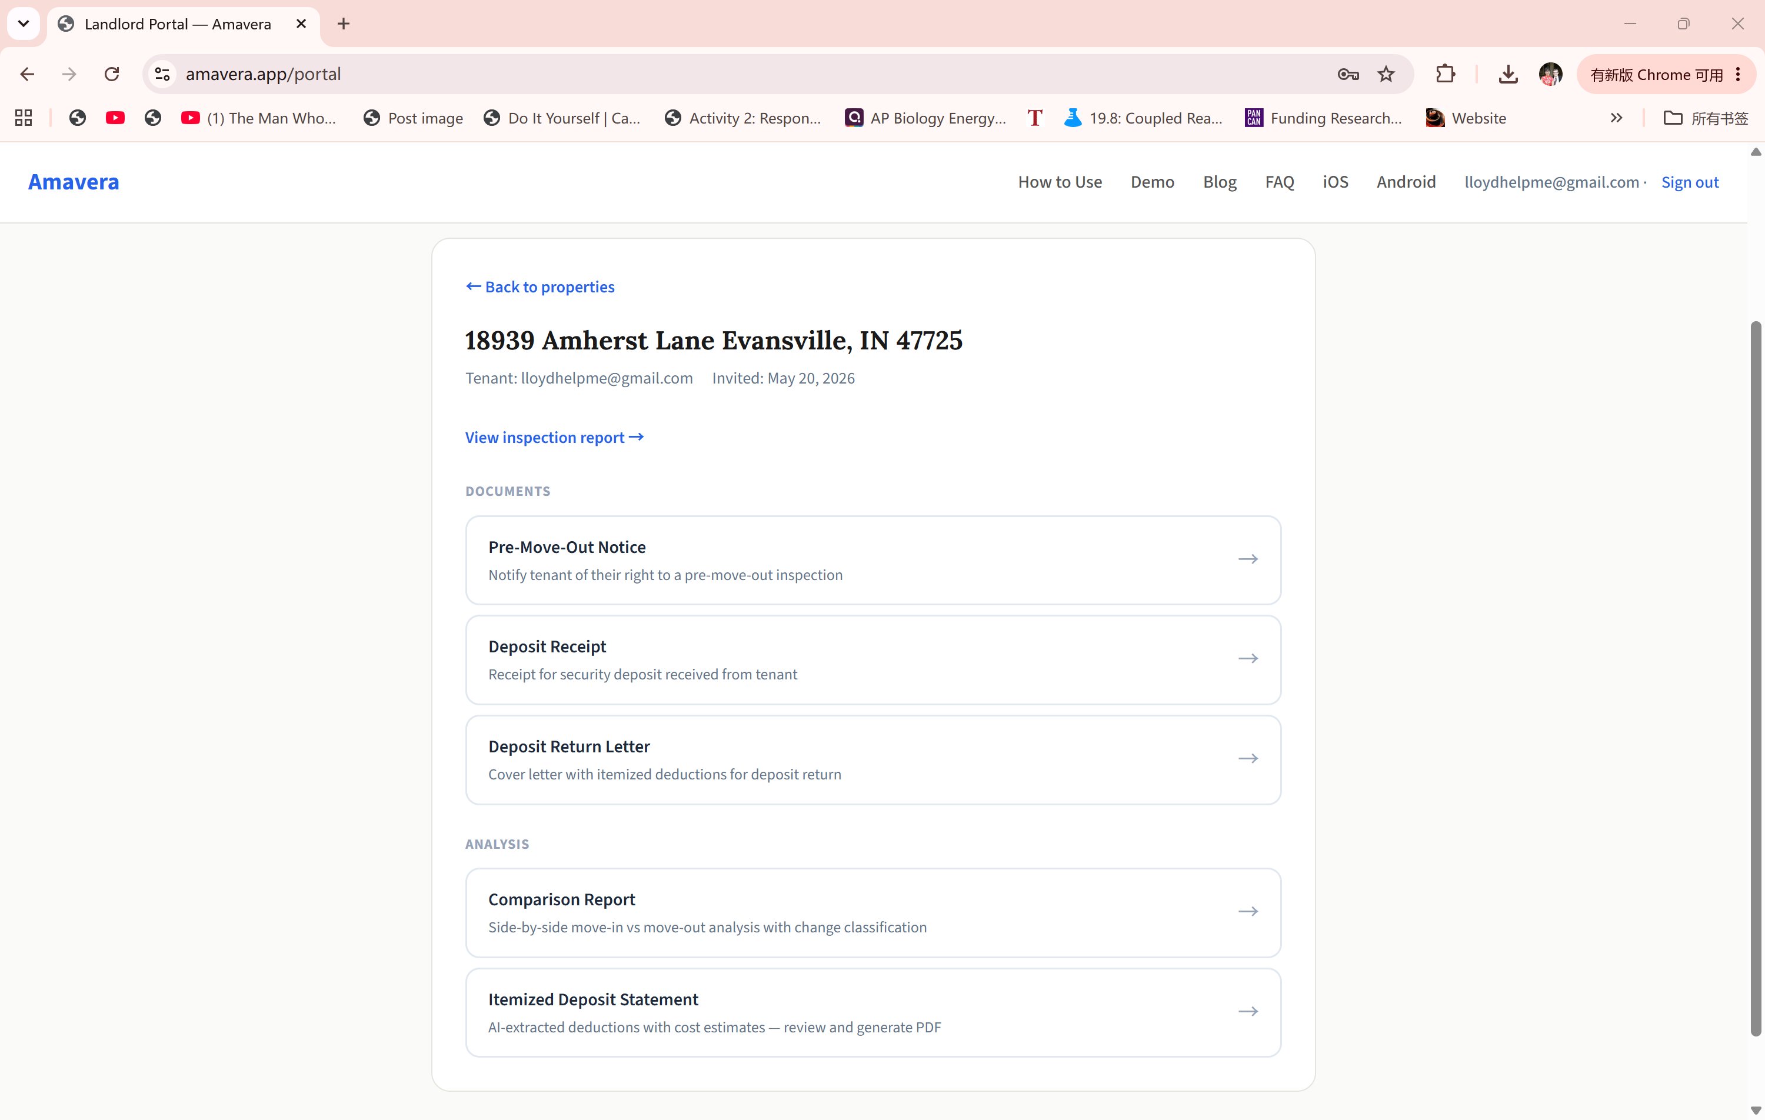Click the arrow on Comparison Report
This screenshot has height=1120, width=1765.
pos(1247,911)
